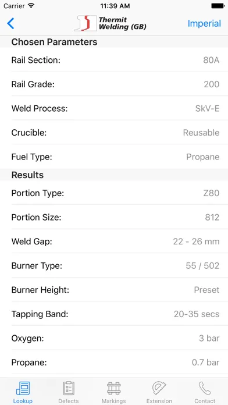Open the Markings rail icon
228x405 pixels.
click(114, 388)
